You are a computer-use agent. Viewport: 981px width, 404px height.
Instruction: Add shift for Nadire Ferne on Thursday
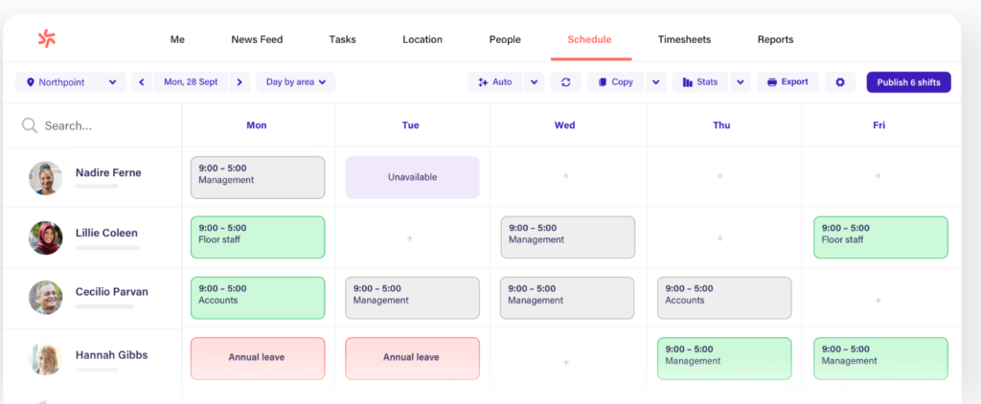pos(720,176)
